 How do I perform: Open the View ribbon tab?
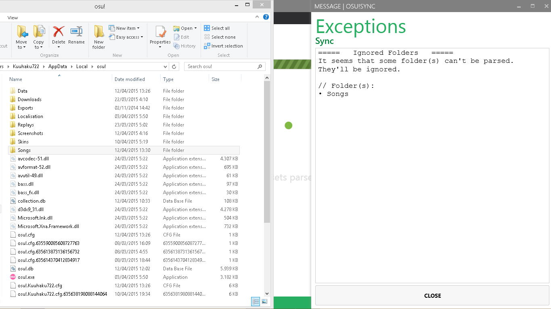pos(13,17)
